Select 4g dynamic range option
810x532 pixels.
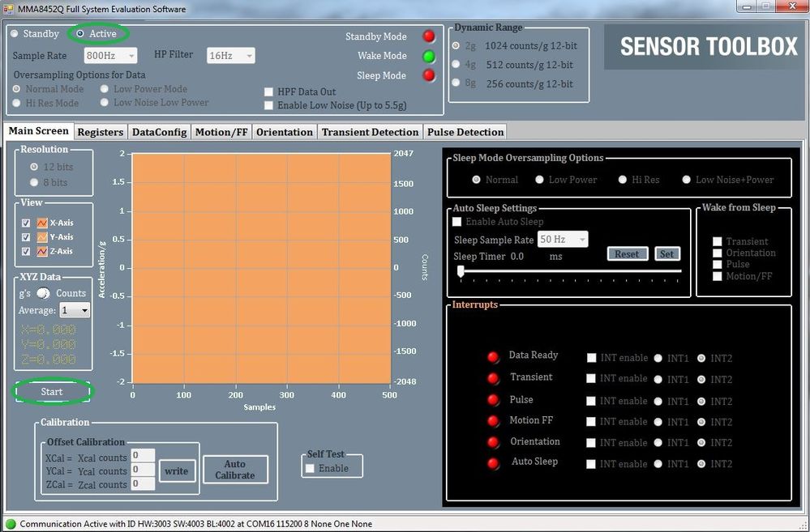pyautogui.click(x=456, y=65)
